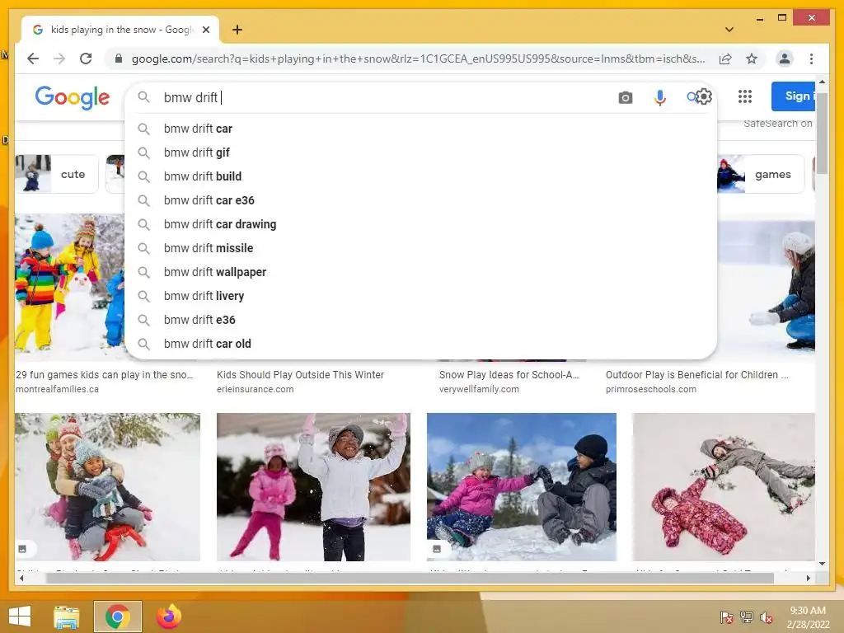The width and height of the screenshot is (844, 633).
Task: Click source montrealfamilies.ca
Action: click(57, 389)
